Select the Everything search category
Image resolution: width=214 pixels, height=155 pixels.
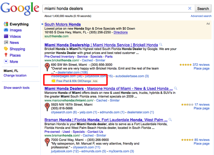point(19,24)
